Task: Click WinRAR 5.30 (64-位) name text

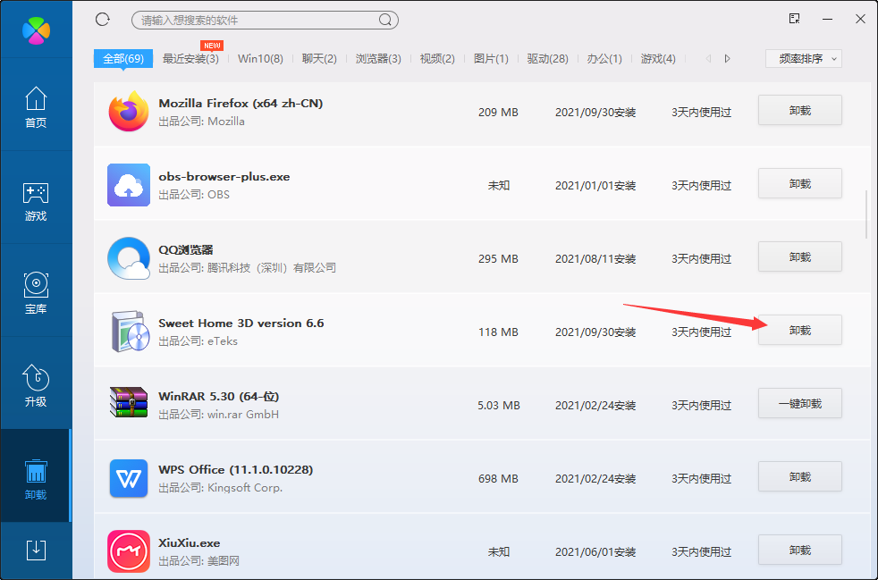Action: (218, 397)
